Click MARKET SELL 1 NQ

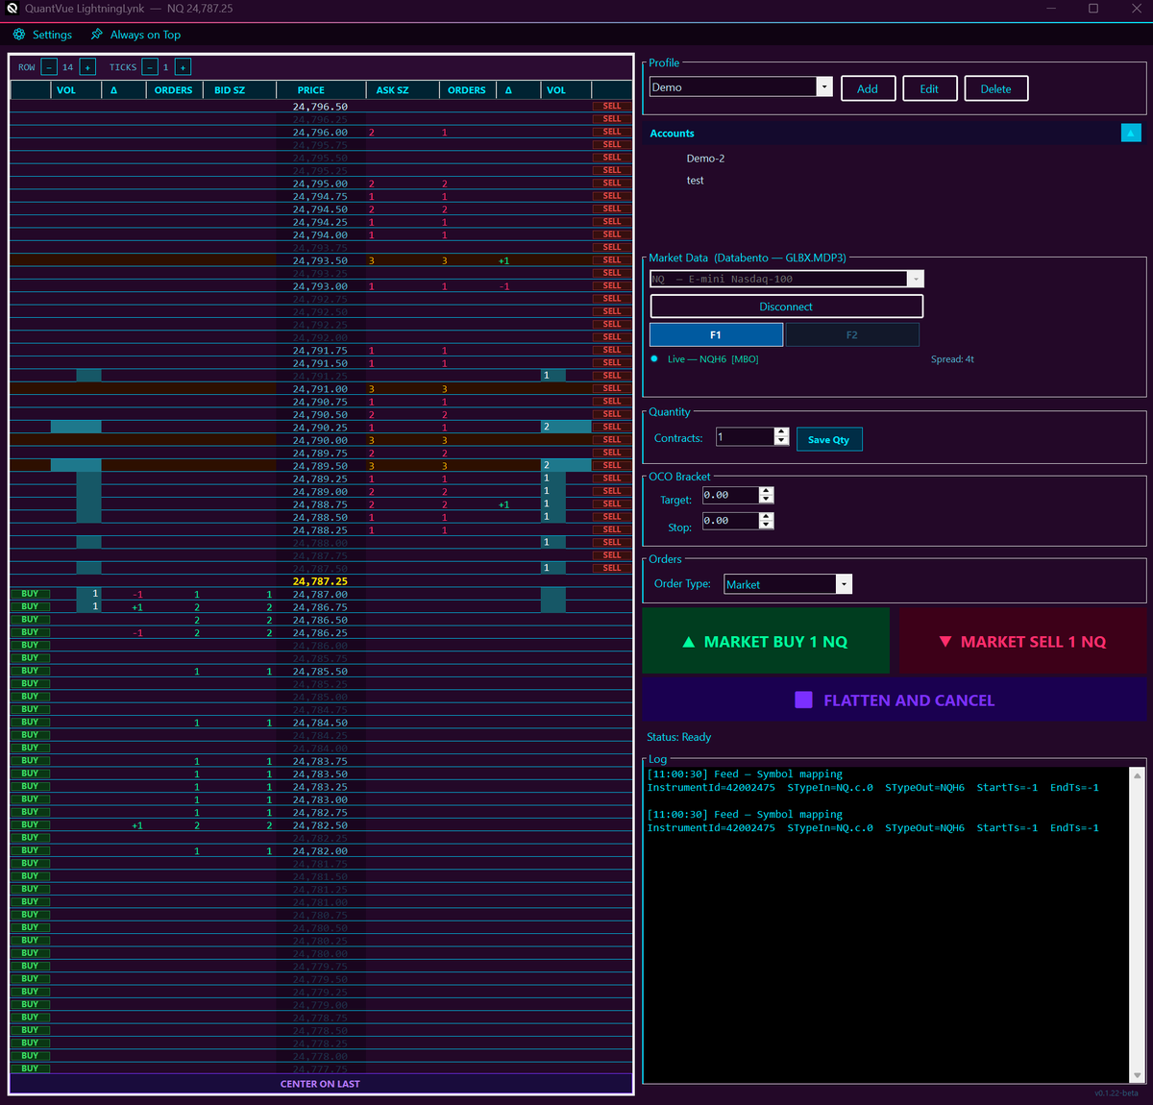tap(1022, 641)
